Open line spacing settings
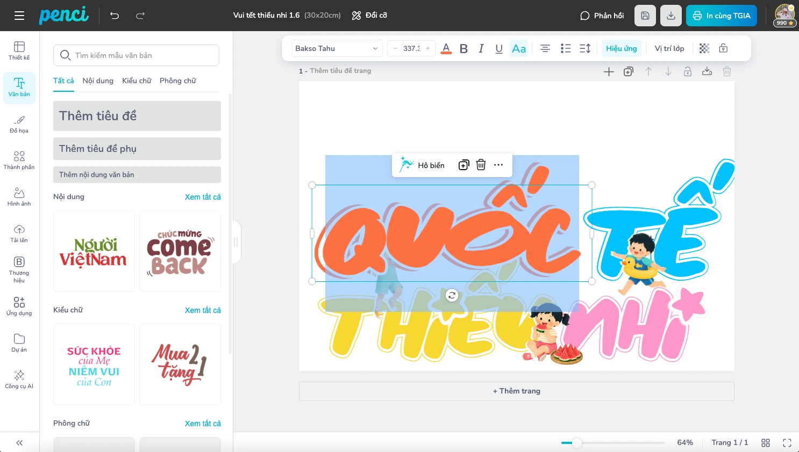Image resolution: width=799 pixels, height=452 pixels. (x=586, y=48)
